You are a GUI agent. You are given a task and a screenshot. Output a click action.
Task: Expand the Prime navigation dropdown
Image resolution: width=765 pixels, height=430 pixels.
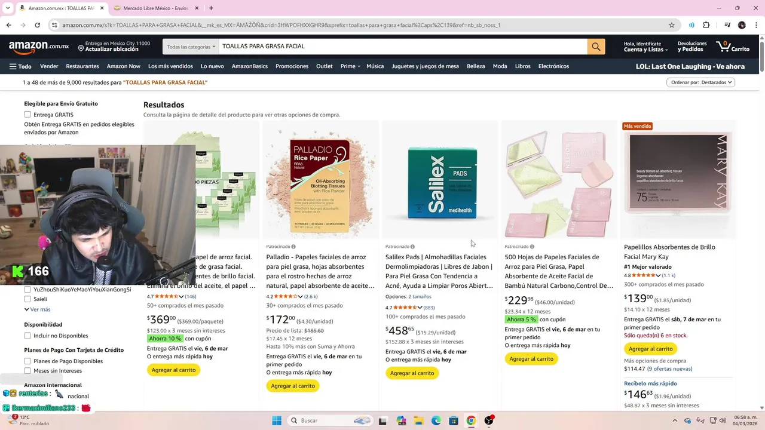pyautogui.click(x=350, y=66)
